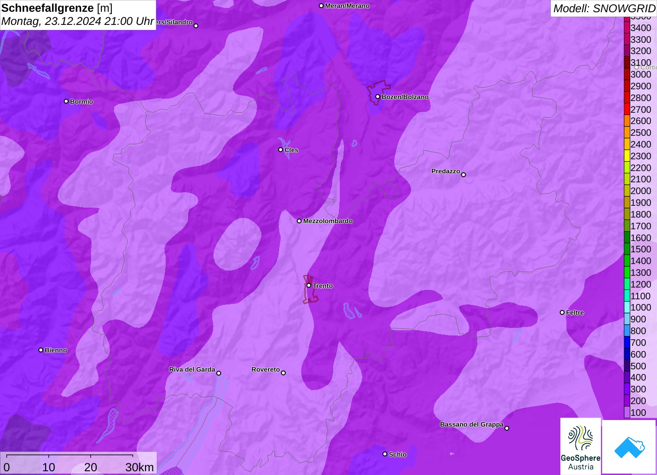Viewport: 657px width, 475px height.
Task: Click the legend value '2500'
Action: click(x=641, y=132)
